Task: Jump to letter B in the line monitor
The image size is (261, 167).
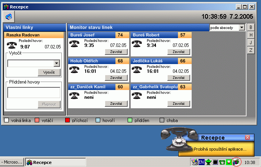Action: [x=251, y=27]
